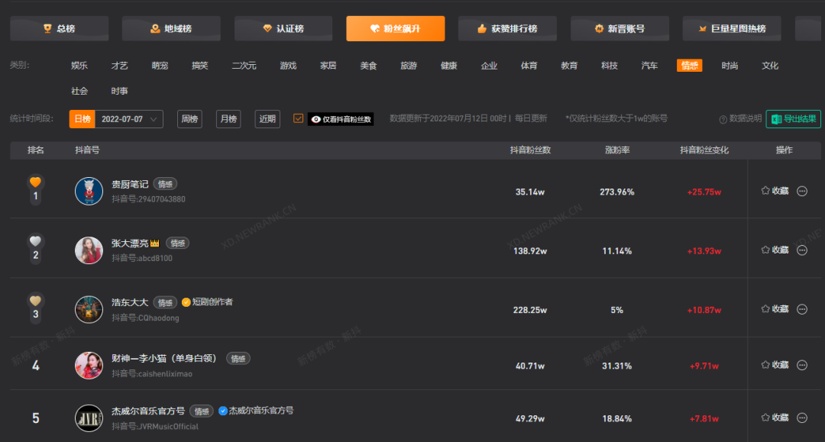Sort by 涨粉率 column header
Viewport: 825px width, 442px height.
coord(617,150)
